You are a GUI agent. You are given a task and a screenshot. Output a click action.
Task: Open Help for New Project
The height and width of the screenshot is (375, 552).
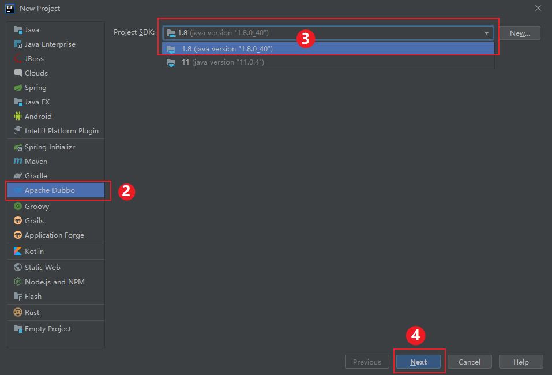(521, 362)
